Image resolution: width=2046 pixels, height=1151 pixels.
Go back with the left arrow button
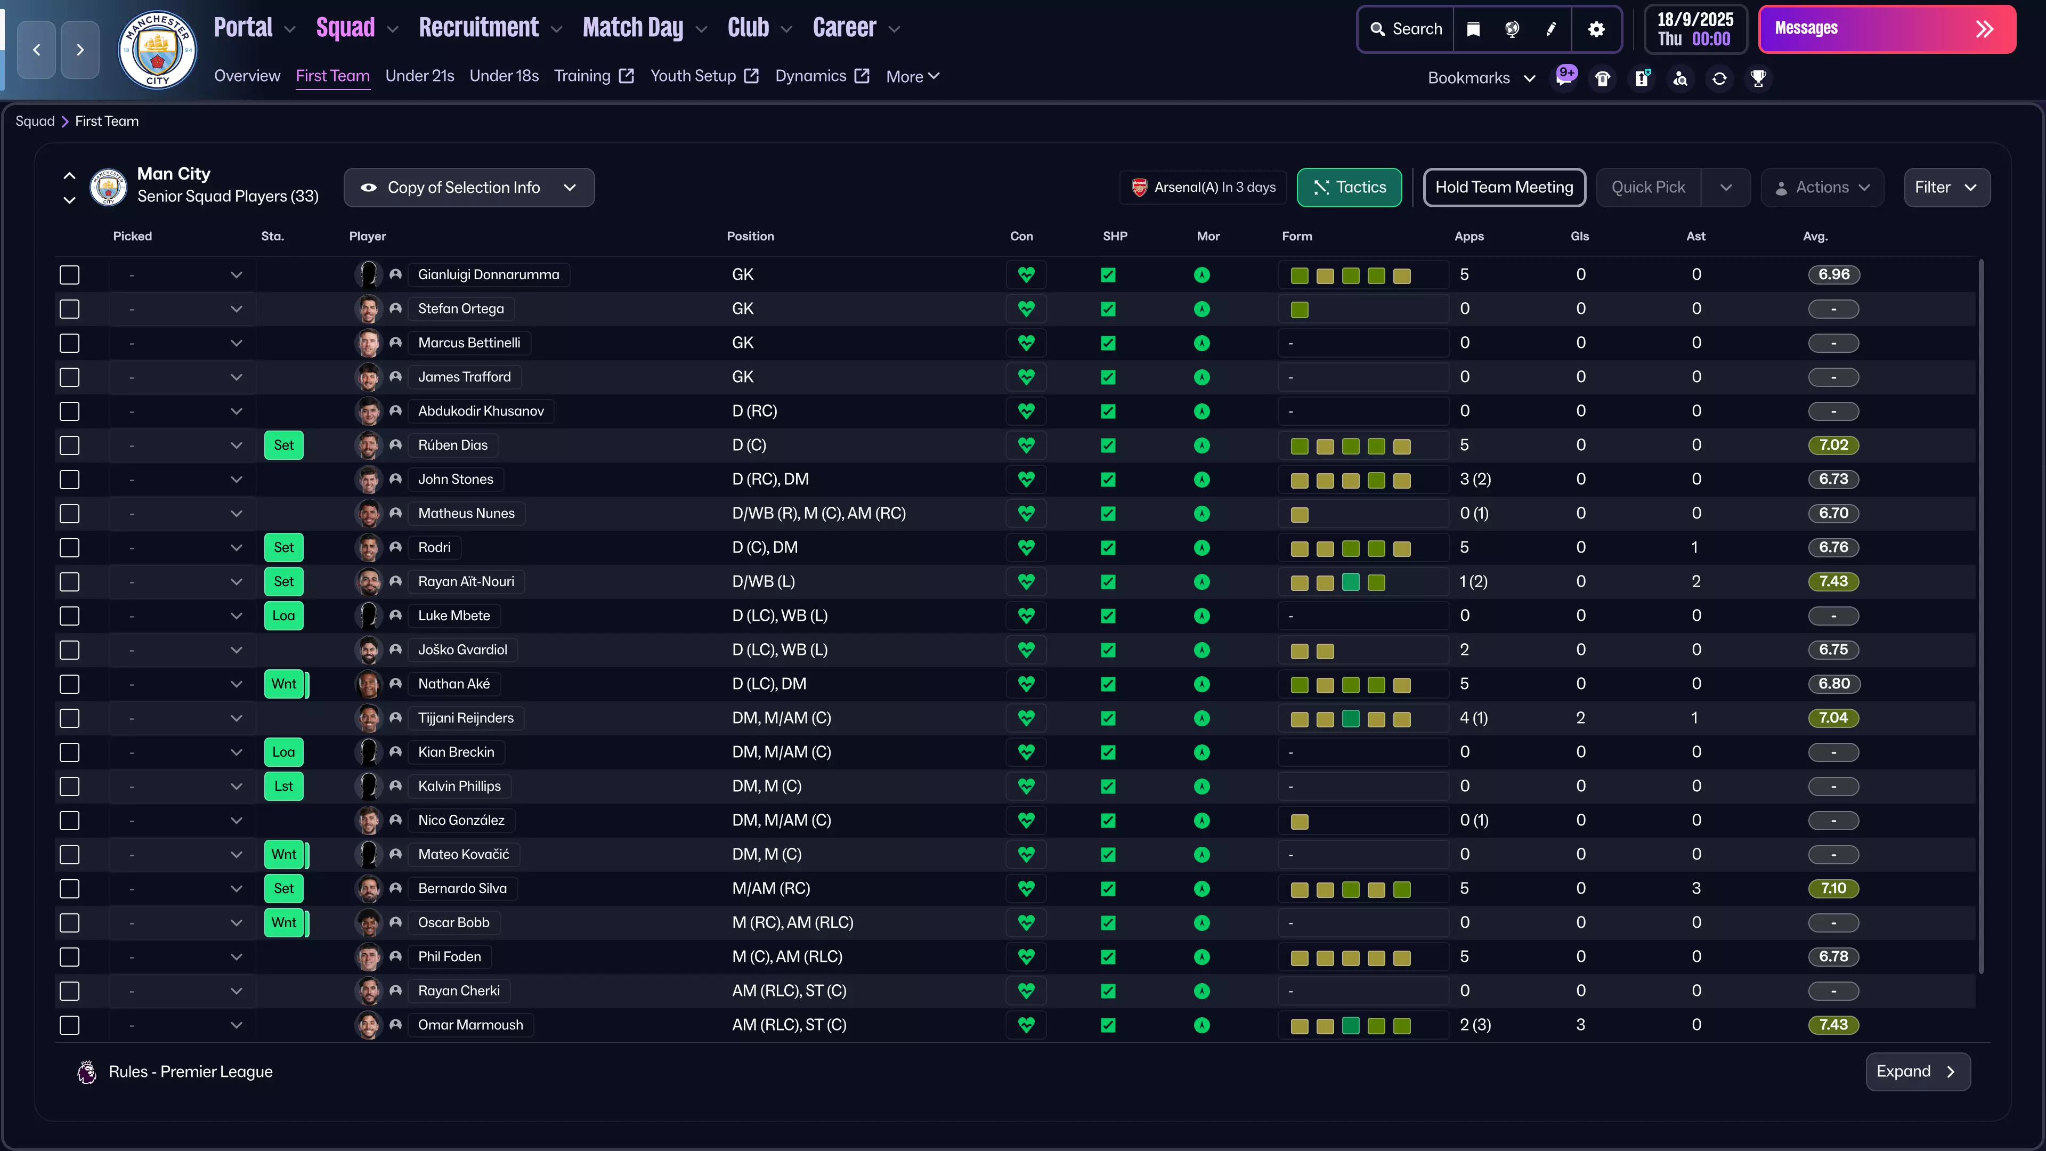(x=37, y=50)
